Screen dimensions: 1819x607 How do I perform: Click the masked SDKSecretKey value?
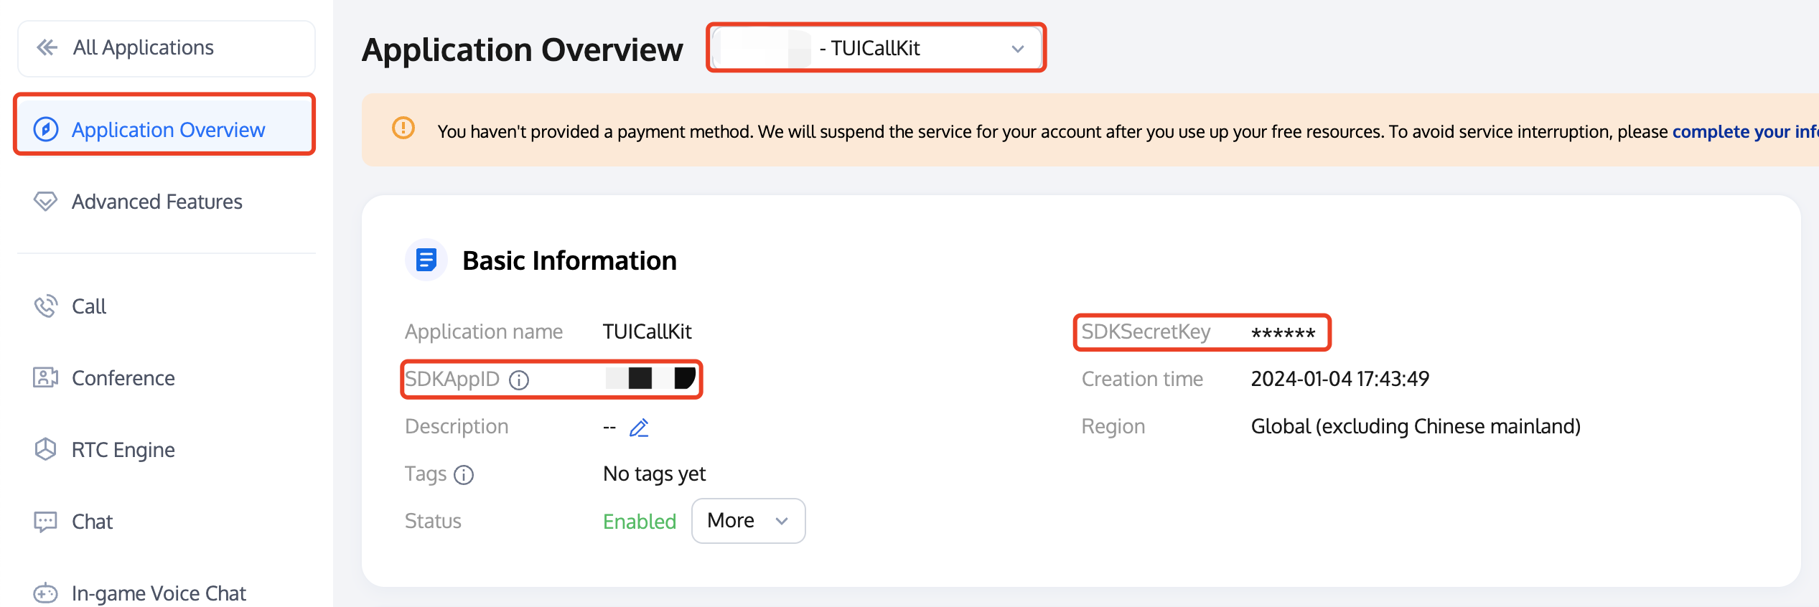coord(1284,332)
